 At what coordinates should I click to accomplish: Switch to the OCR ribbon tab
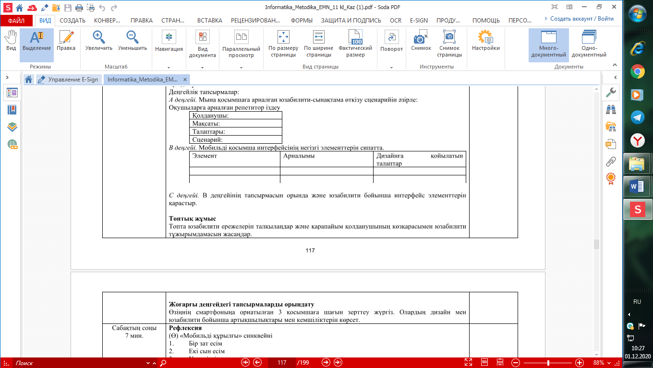(396, 21)
